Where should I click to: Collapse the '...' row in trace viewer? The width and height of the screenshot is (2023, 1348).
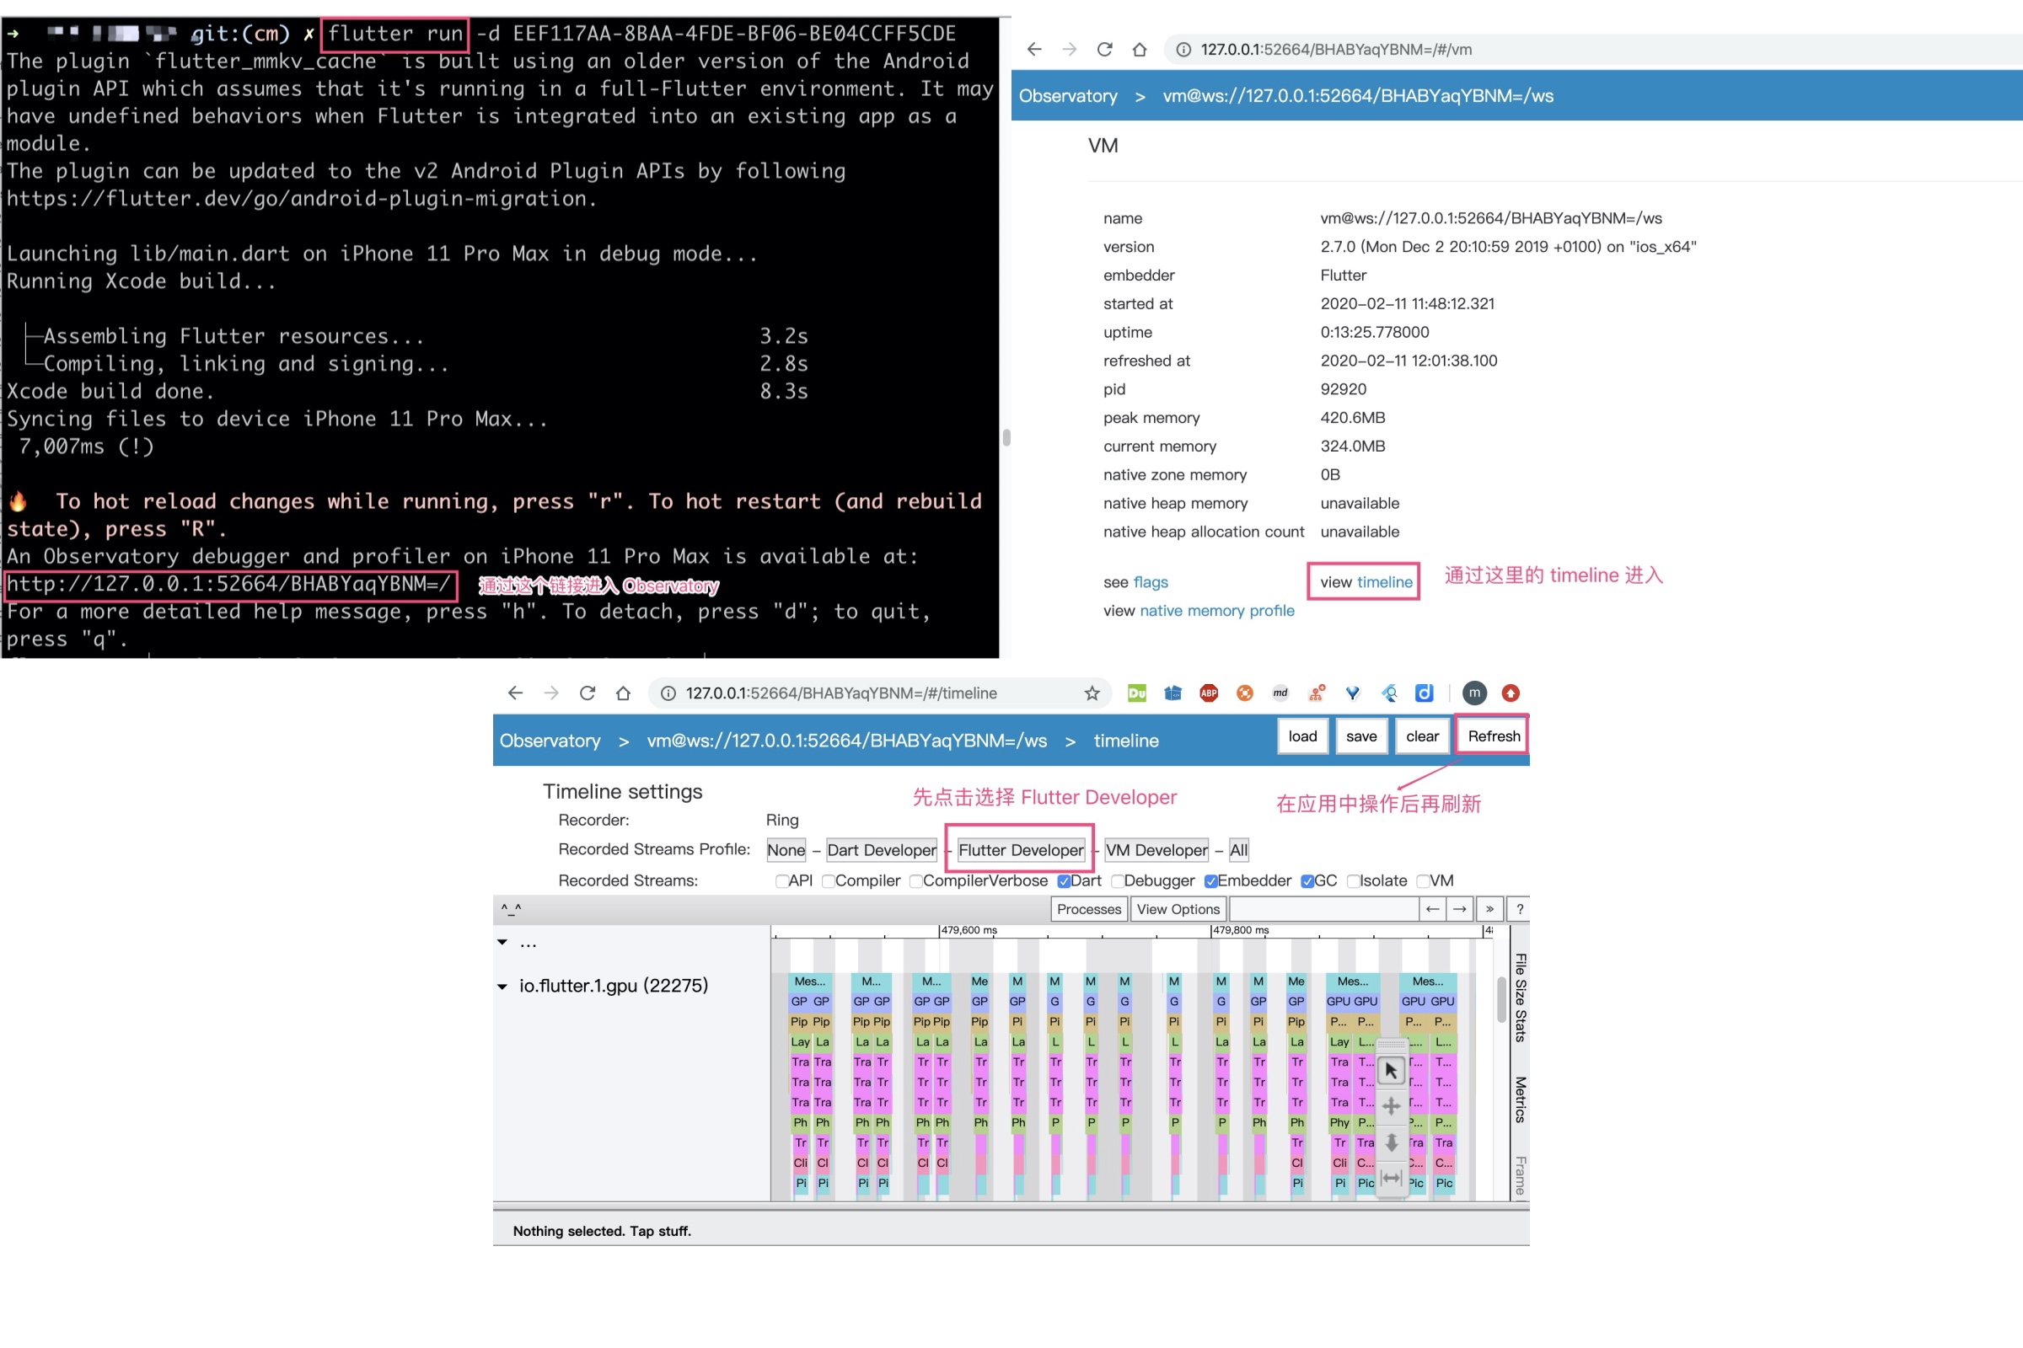502,942
